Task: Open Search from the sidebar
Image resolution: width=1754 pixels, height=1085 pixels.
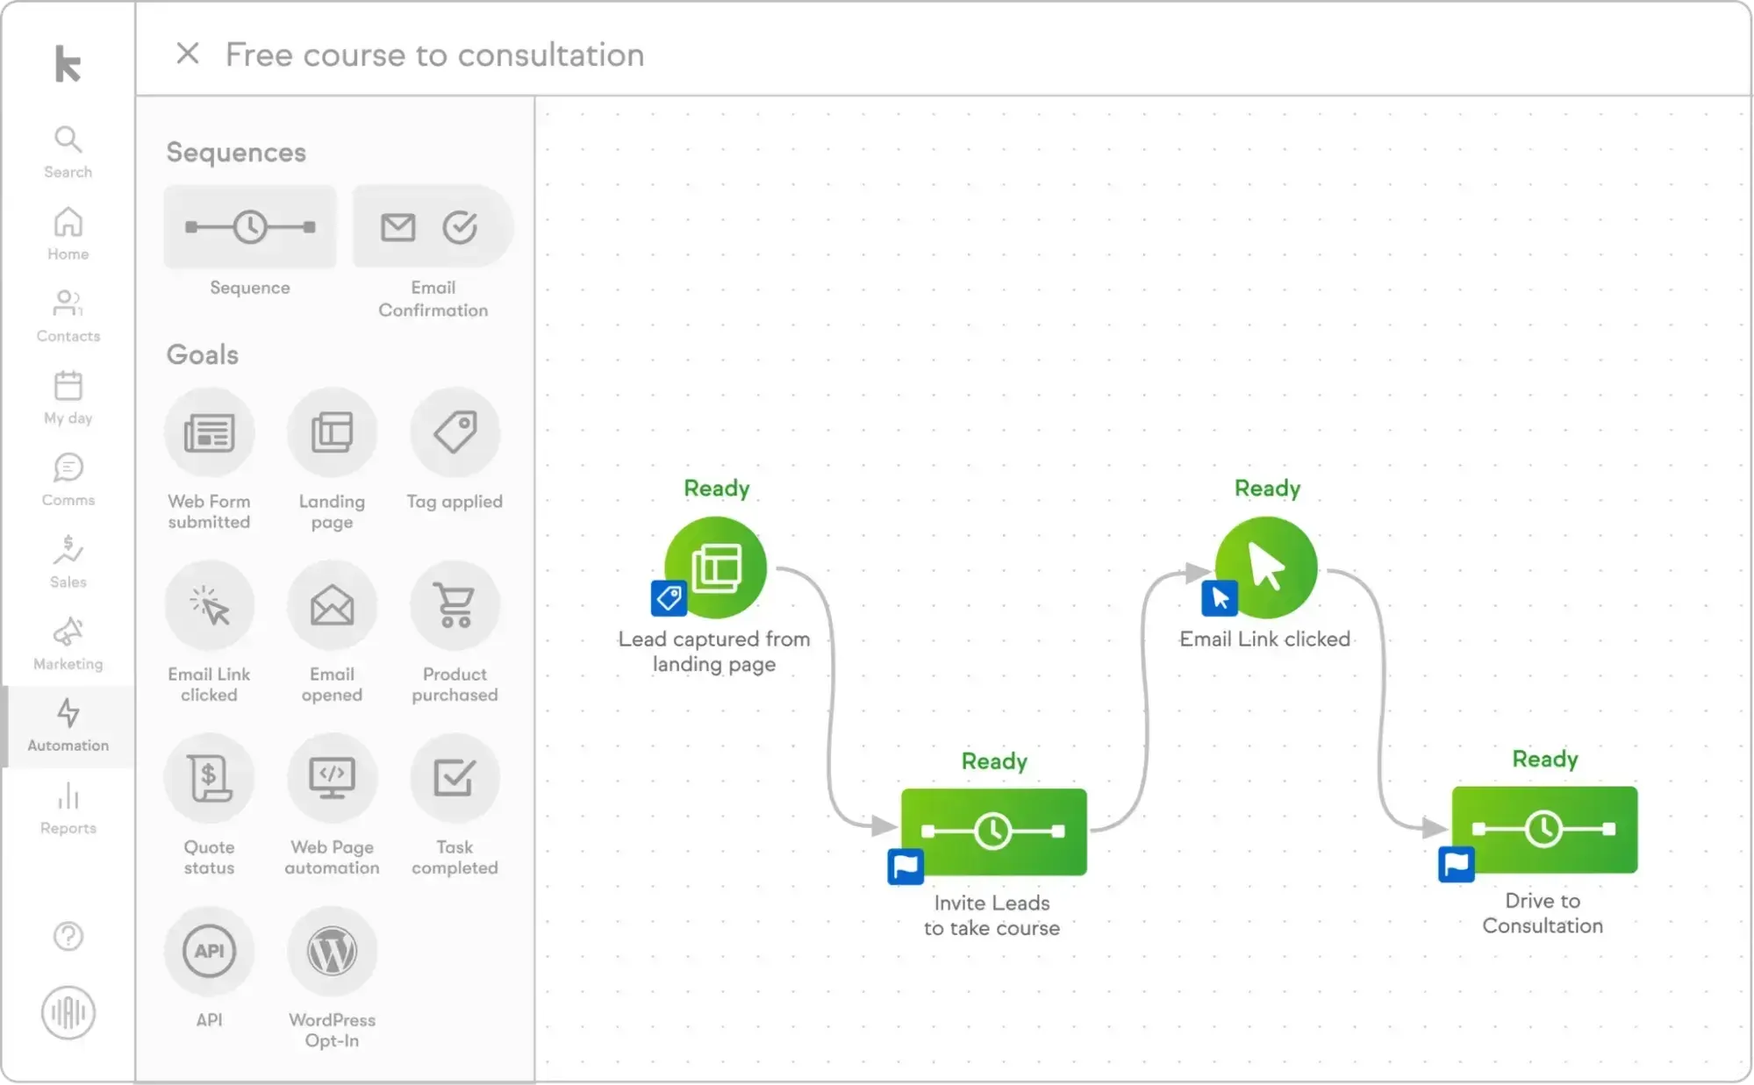Action: click(68, 149)
